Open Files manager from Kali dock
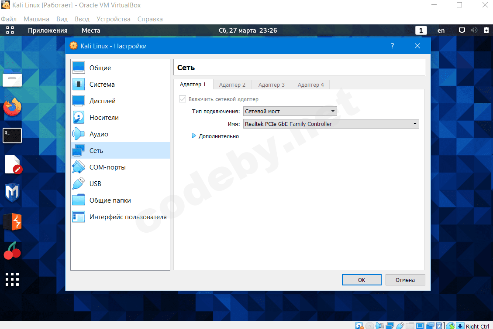Viewport: 493px width, 329px height. [12, 78]
